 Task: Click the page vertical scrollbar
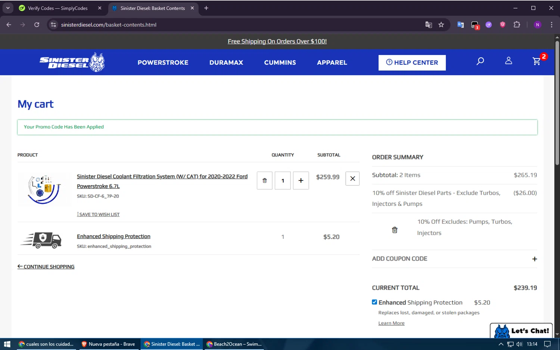click(x=557, y=103)
